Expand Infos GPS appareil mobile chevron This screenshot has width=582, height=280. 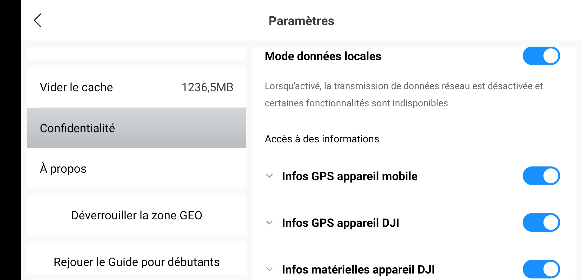(x=269, y=176)
